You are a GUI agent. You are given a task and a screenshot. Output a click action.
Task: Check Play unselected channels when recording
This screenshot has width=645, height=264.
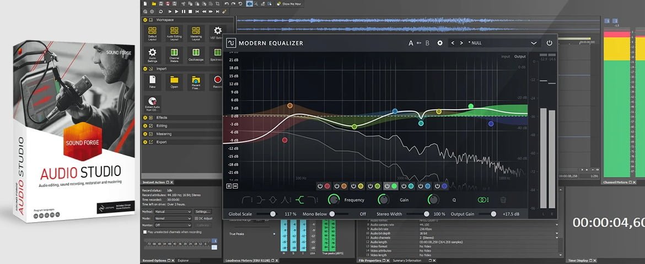(145, 232)
